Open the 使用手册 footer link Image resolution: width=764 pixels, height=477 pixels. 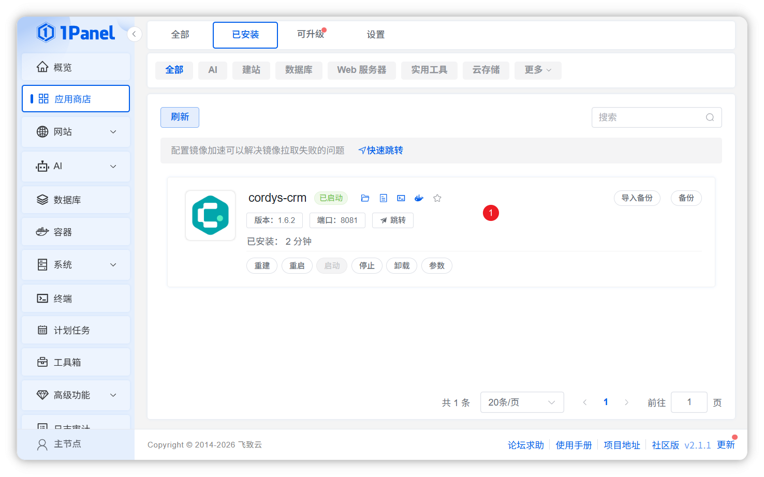(x=574, y=445)
